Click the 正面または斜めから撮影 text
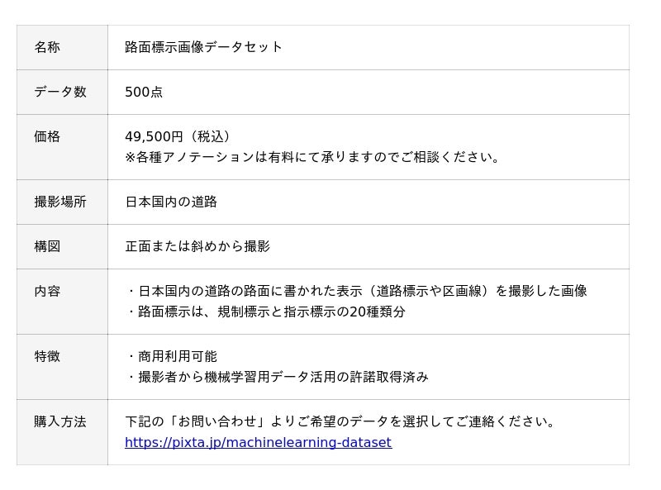 tap(197, 247)
